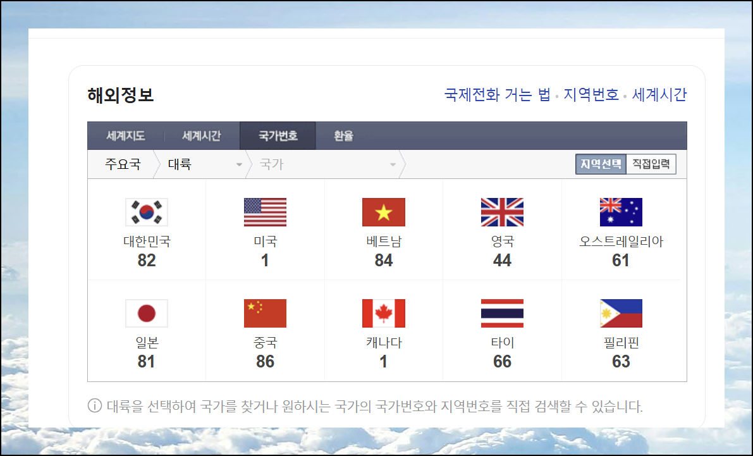Click country code 66
The width and height of the screenshot is (753, 456).
(x=503, y=361)
